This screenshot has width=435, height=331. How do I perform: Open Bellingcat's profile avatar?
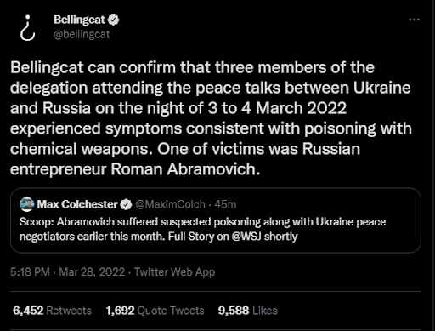point(28,28)
